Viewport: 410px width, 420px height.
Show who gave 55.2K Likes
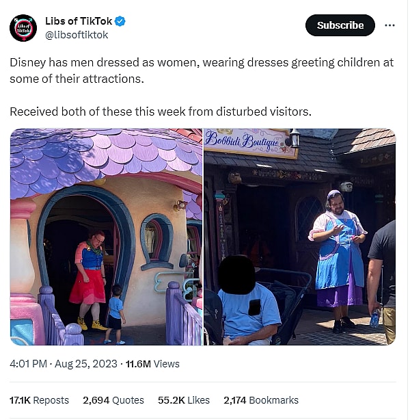184,400
